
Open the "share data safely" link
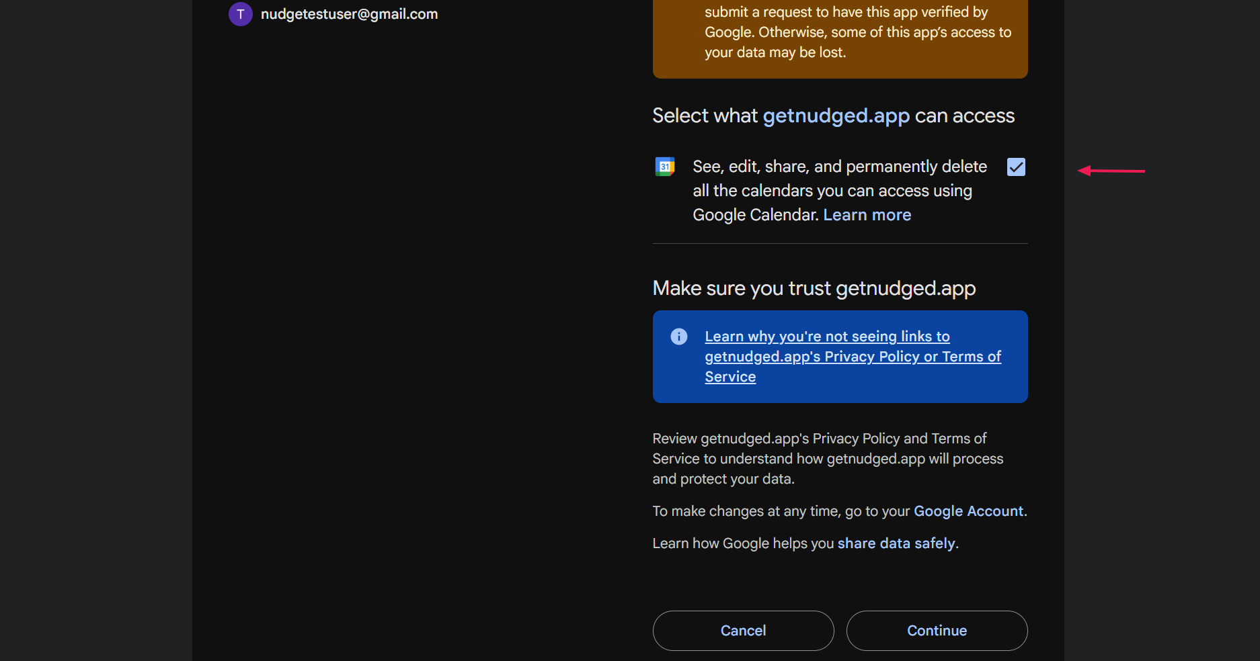point(896,543)
